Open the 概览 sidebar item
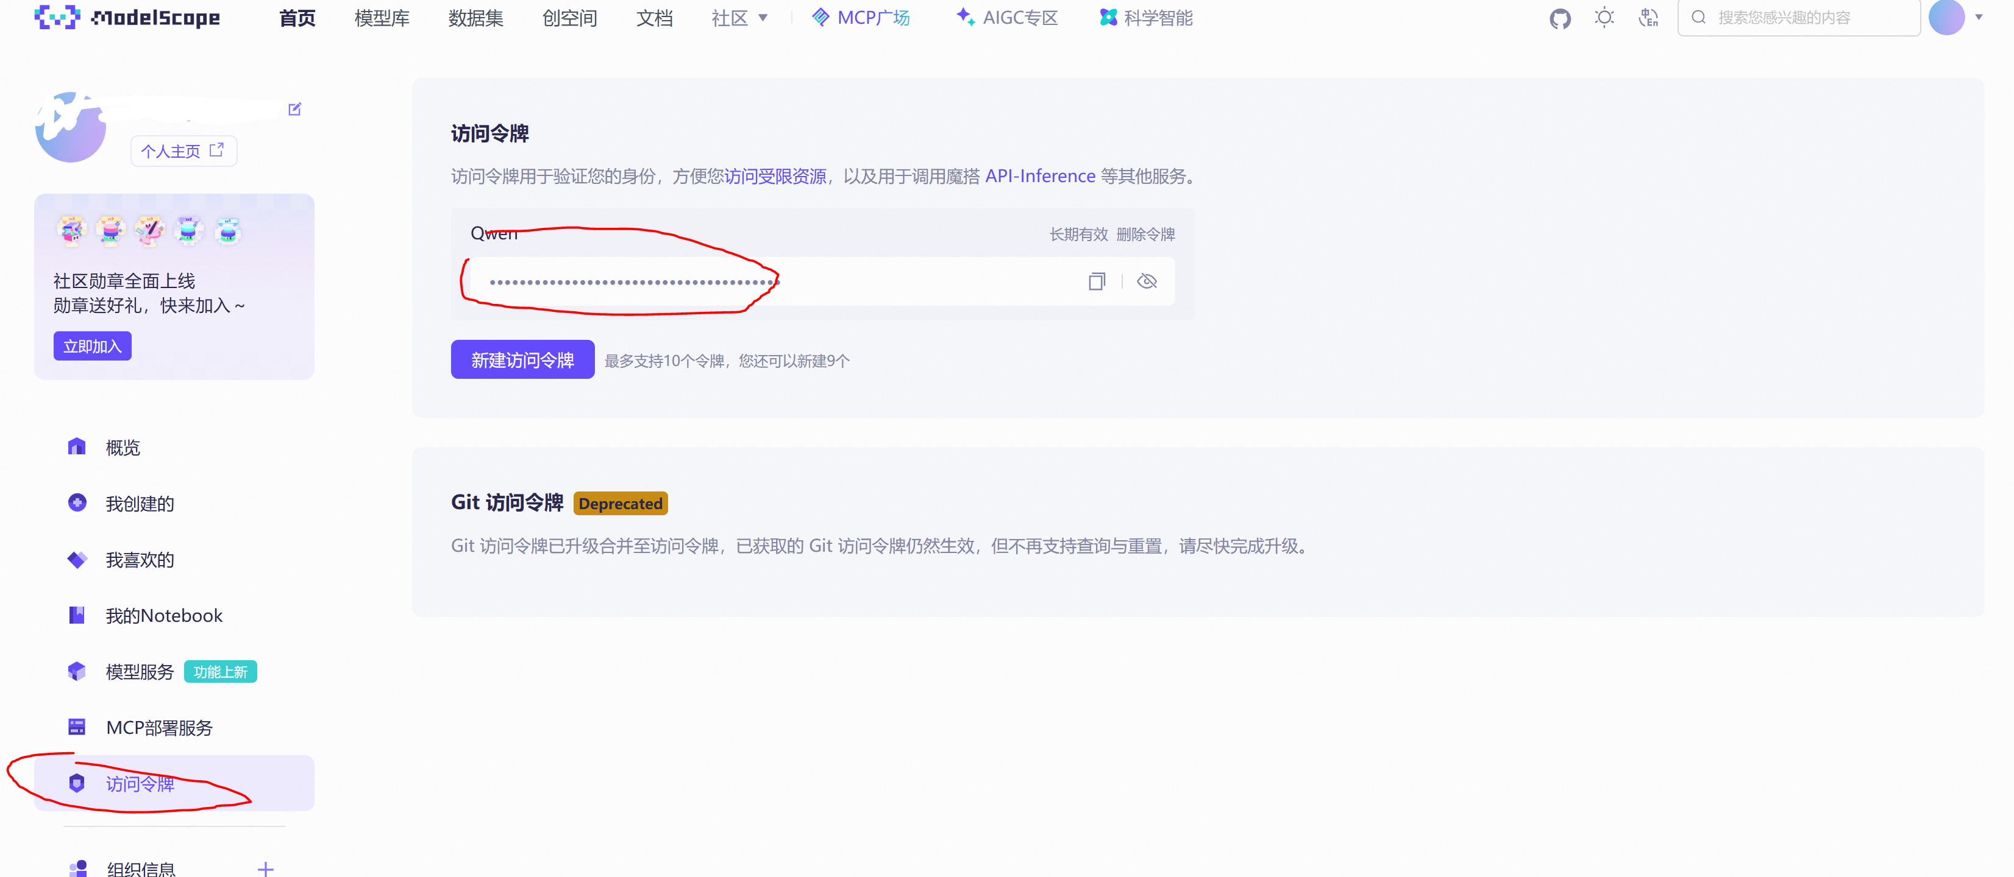Screen dimensions: 2014x877 (123, 448)
